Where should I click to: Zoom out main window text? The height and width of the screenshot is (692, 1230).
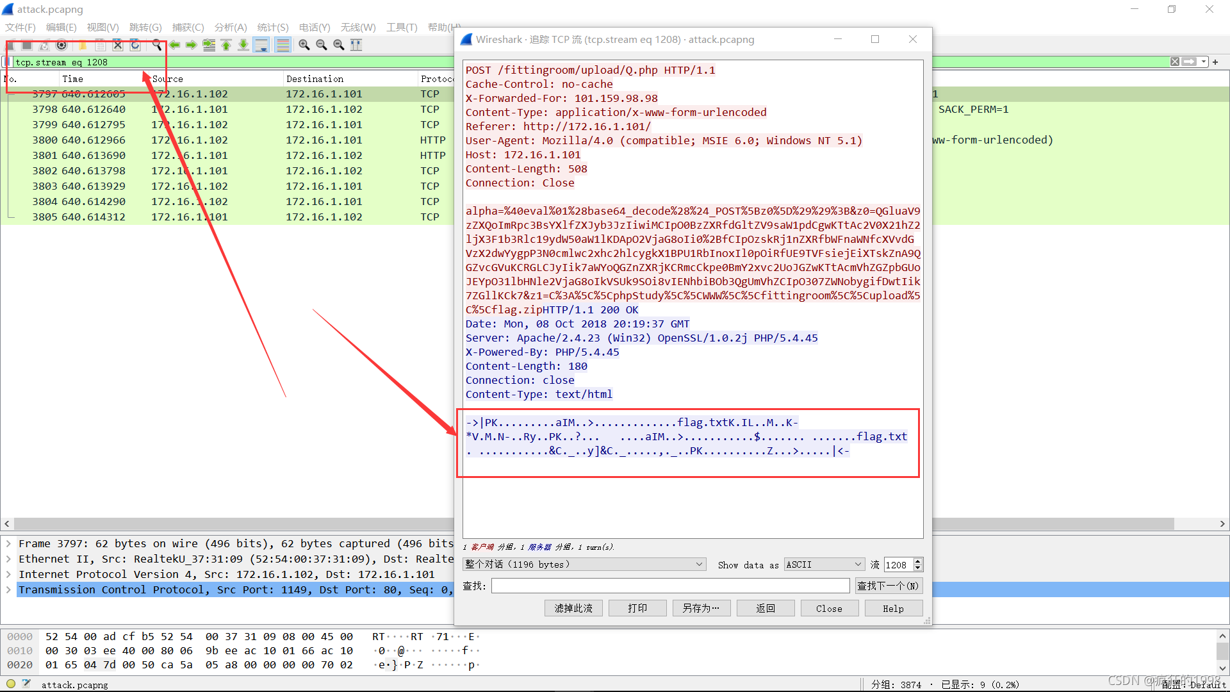[322, 45]
